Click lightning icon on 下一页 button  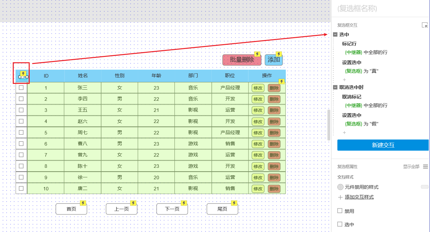(184, 203)
